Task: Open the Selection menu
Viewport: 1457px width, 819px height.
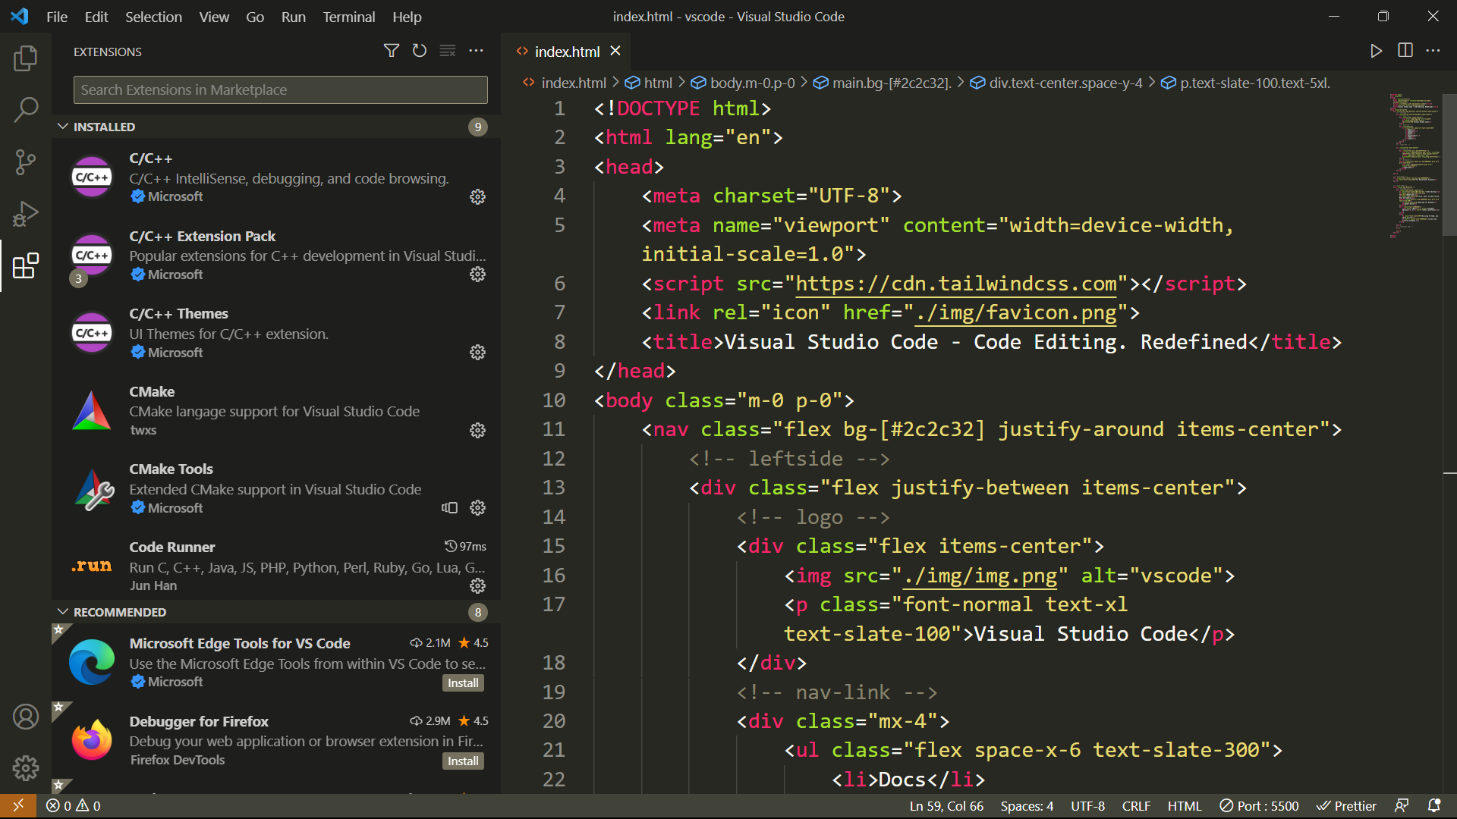Action: click(153, 17)
